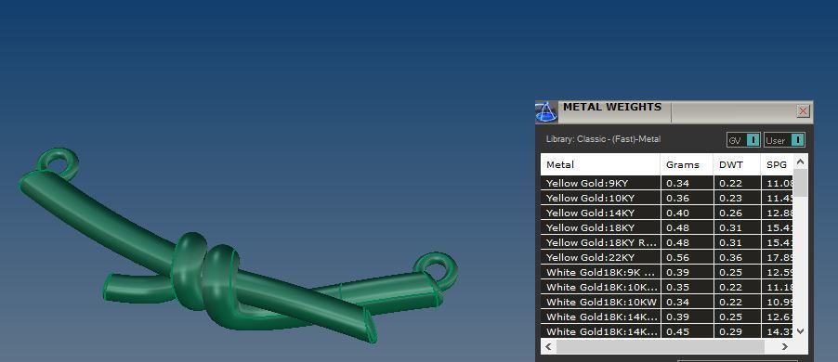Click the horizontal scrollbar thumb

click(x=660, y=346)
